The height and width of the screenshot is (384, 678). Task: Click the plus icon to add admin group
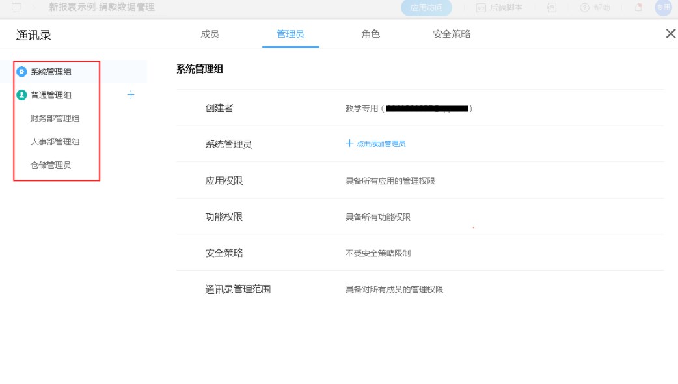(x=131, y=95)
